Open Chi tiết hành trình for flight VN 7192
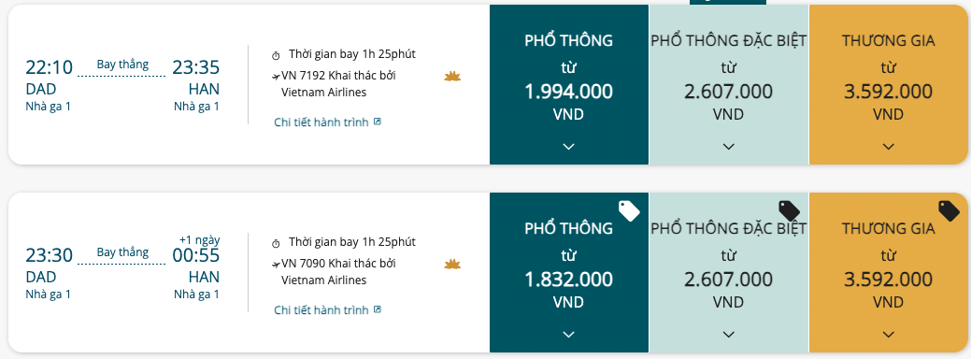 (x=321, y=122)
